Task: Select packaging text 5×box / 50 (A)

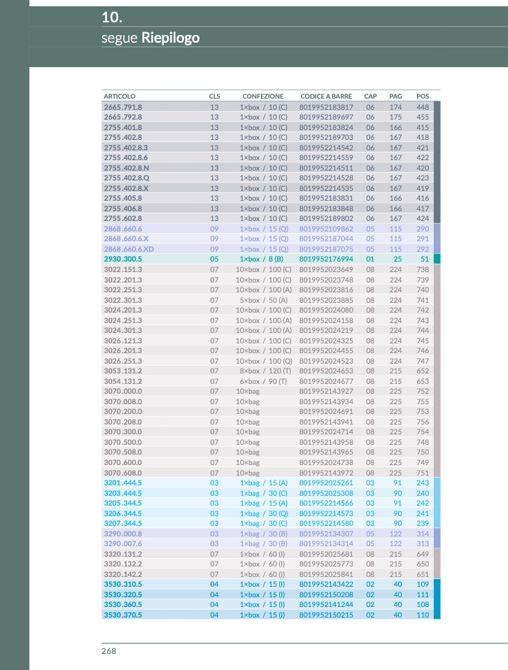Action: 263,299
